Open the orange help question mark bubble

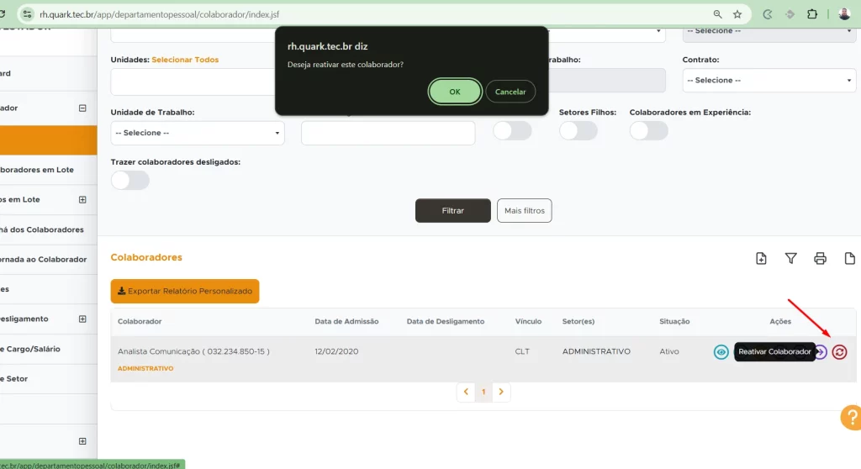pos(850,417)
